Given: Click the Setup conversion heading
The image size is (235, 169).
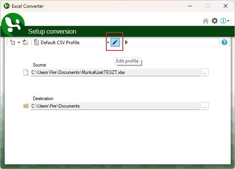Looking at the screenshot, I should coord(52,31).
